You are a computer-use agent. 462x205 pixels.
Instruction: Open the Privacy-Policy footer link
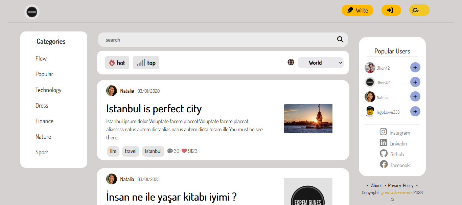coord(401,185)
